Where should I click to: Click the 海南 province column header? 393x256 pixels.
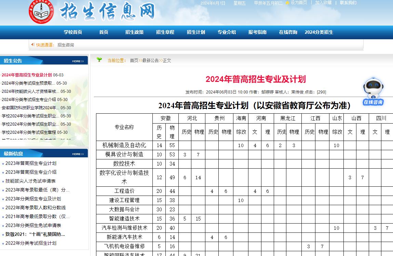click(x=241, y=118)
